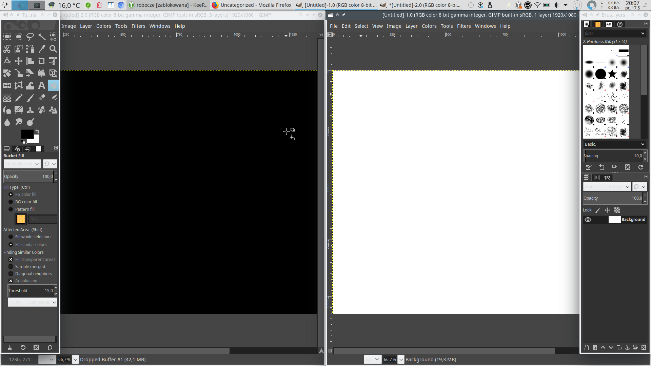Choose the Color Picker eyedropper tool
The width and height of the screenshot is (651, 366).
pos(42,49)
